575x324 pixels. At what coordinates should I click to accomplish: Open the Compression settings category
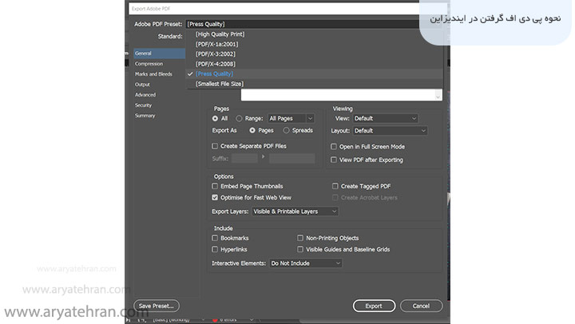click(x=149, y=64)
